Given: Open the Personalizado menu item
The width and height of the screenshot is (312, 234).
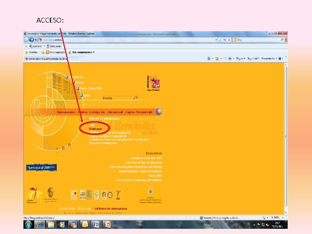Looking at the screenshot, I should click(x=144, y=112).
